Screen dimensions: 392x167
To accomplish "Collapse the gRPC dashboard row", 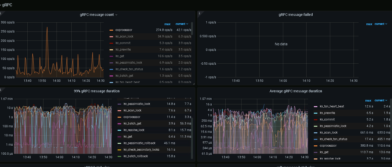I will pyautogui.click(x=7, y=5).
